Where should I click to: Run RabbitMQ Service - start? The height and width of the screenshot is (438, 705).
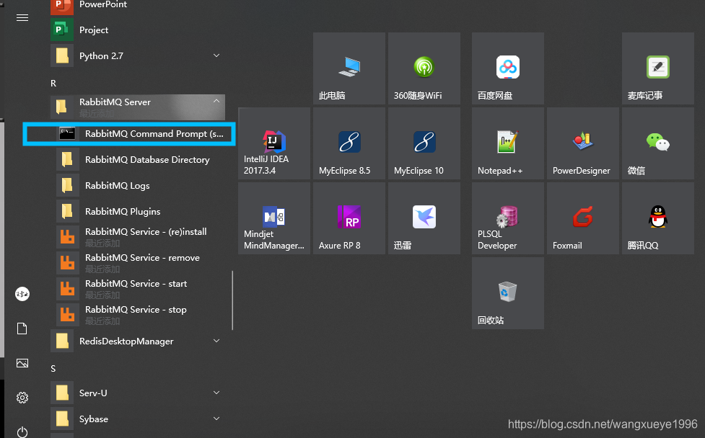click(140, 289)
